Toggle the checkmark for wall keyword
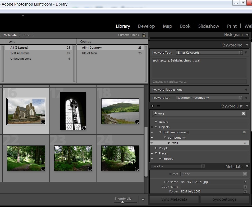252x207 pixels. coord(152,143)
